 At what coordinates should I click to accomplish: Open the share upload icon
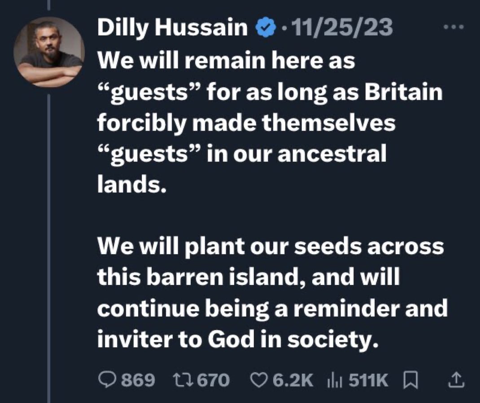coord(456,380)
